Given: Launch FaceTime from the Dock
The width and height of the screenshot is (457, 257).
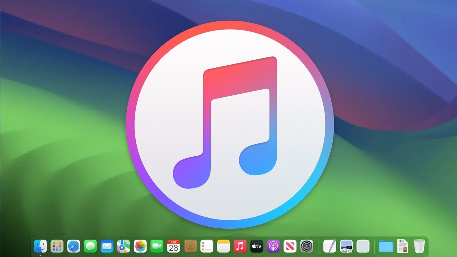Looking at the screenshot, I should tap(157, 246).
